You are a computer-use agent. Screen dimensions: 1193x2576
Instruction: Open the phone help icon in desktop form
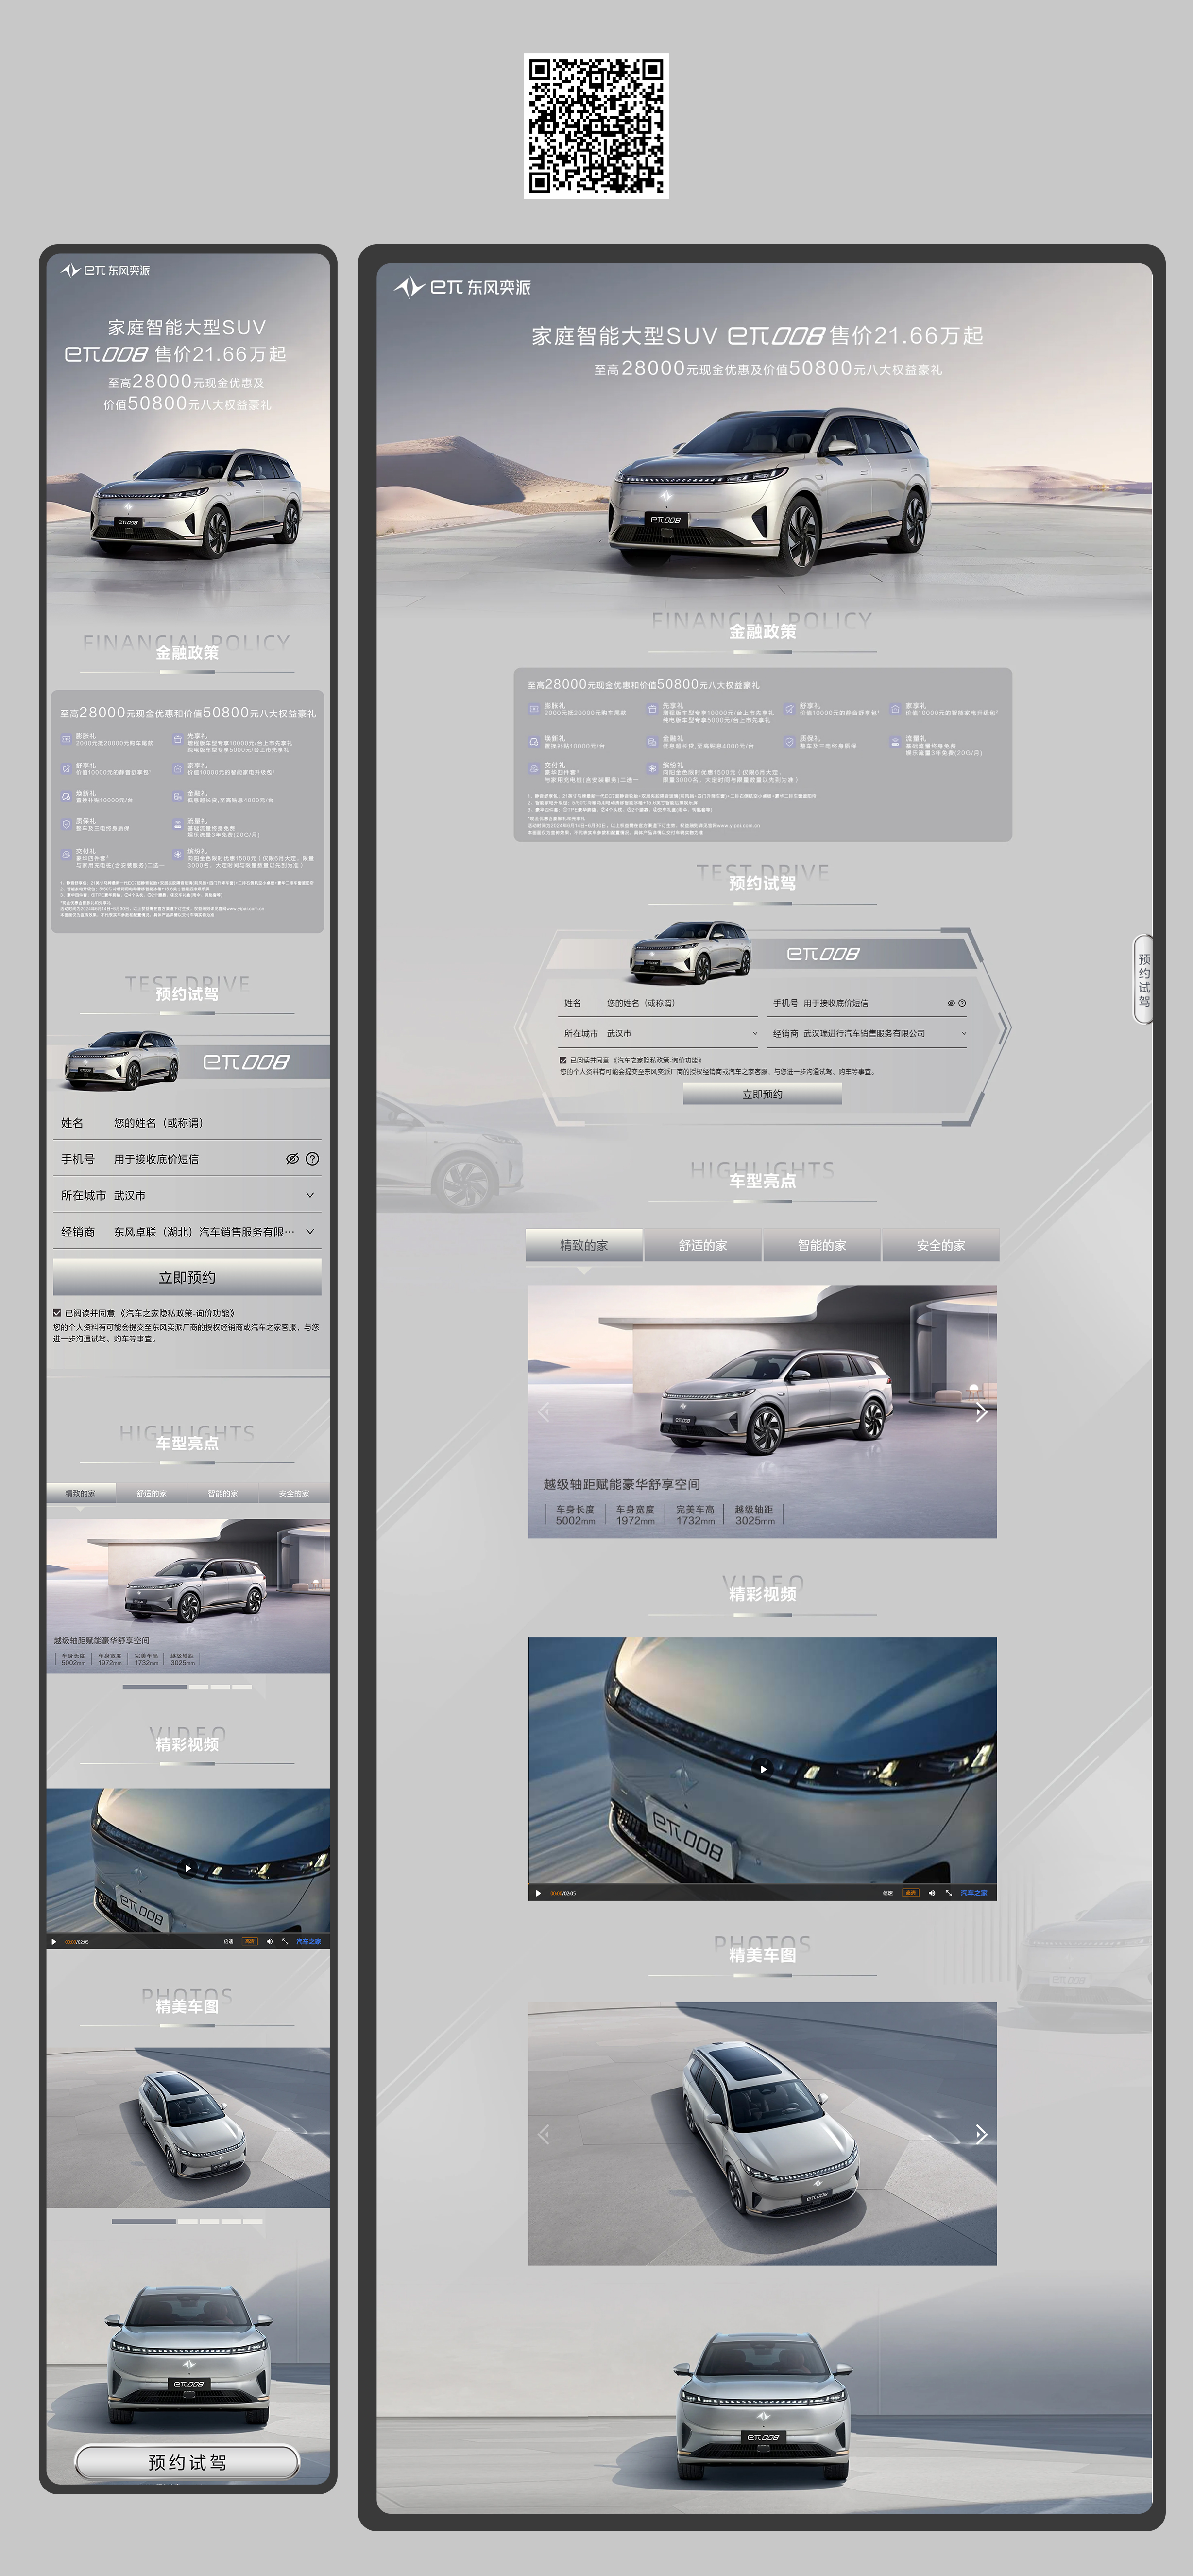point(962,1003)
